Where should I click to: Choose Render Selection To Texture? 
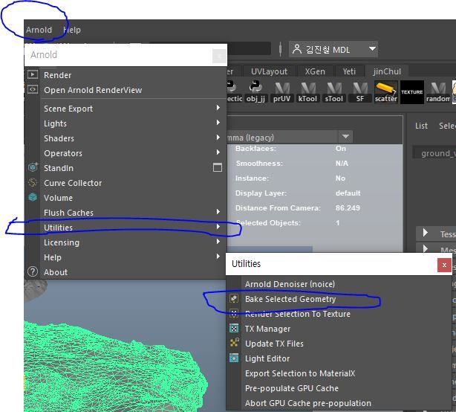pyautogui.click(x=298, y=314)
